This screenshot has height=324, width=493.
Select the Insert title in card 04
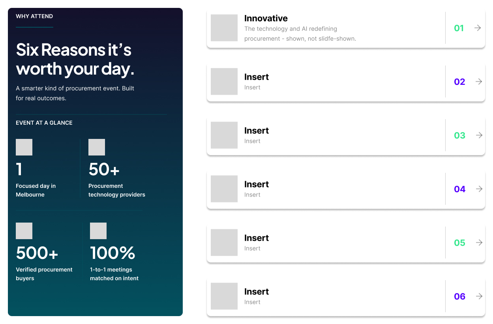257,184
